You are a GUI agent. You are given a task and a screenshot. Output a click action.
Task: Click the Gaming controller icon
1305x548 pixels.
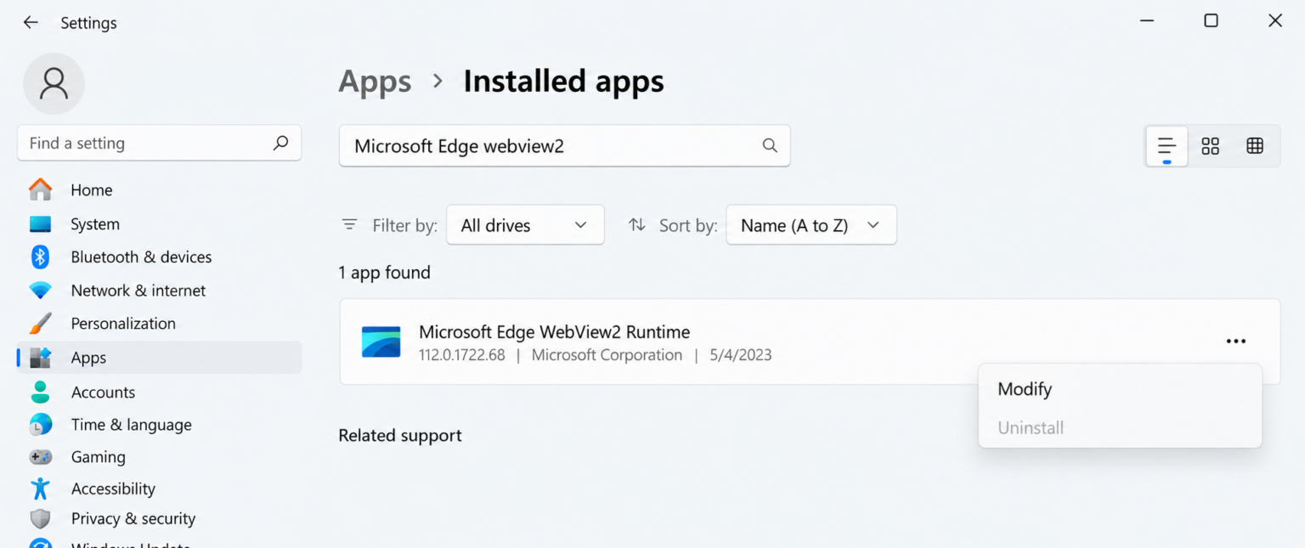[x=40, y=457]
